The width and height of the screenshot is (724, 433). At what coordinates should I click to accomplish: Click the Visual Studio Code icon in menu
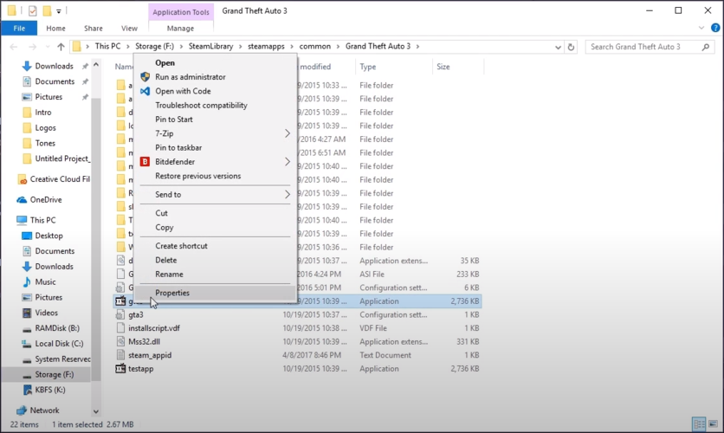coord(145,91)
